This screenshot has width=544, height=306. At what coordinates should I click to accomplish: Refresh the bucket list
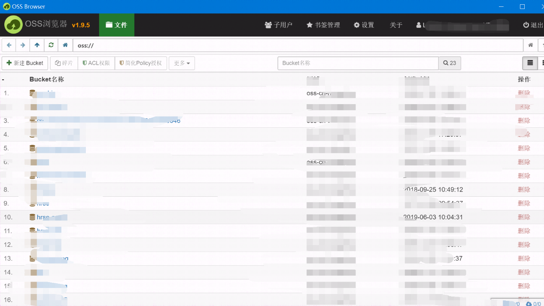point(51,45)
